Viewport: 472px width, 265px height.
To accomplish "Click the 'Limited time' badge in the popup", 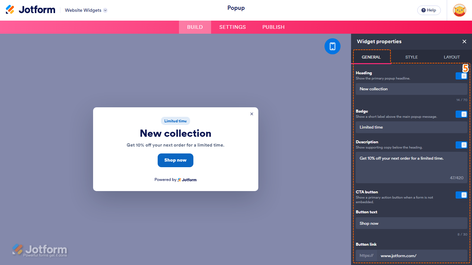I will (175, 121).
